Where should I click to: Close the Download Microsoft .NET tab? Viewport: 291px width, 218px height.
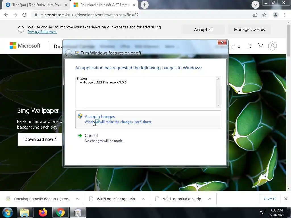(x=134, y=5)
